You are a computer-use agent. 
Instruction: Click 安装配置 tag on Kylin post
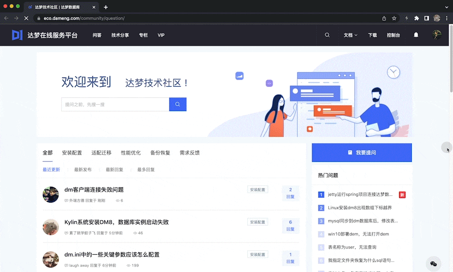(x=258, y=222)
